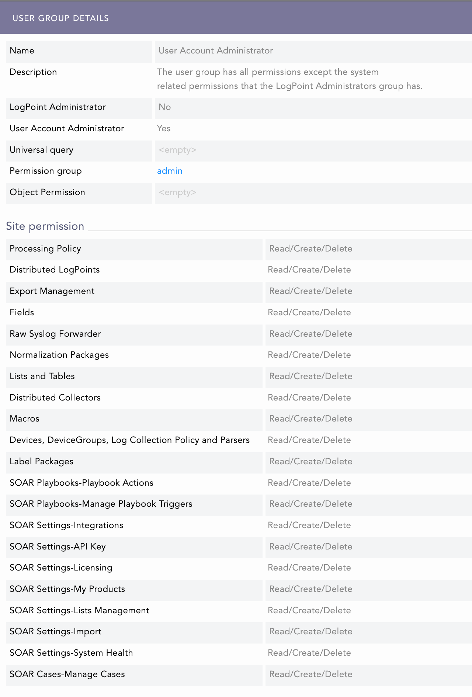The width and height of the screenshot is (472, 697).
Task: Select the SOAR Cases-Manage Cases label
Action: pos(67,674)
